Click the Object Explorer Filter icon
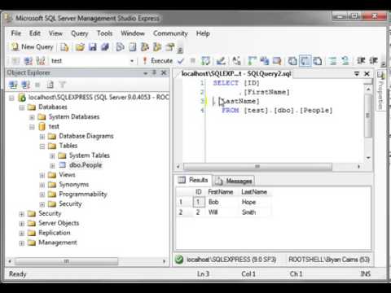Image resolution: width=391 pixels, height=293 pixels. point(63,85)
